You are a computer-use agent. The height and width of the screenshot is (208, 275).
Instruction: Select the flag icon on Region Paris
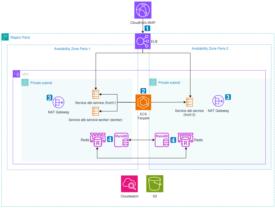click(5, 37)
